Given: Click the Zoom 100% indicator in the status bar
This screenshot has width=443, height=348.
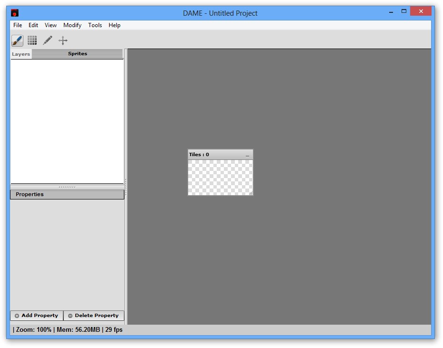Looking at the screenshot, I should (x=34, y=329).
